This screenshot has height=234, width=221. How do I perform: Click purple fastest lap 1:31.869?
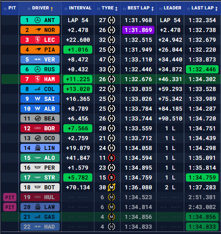(138, 30)
